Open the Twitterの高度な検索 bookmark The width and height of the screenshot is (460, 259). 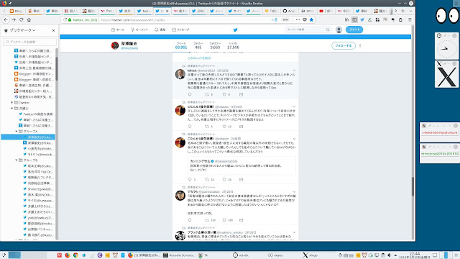point(35,114)
